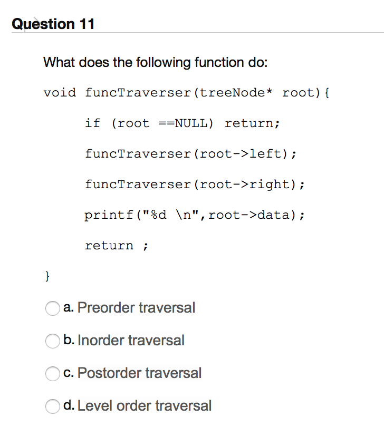Click the Postorder traversal label text
This screenshot has height=446, width=384.
click(139, 373)
